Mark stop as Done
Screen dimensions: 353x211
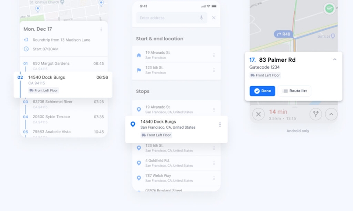[x=262, y=91]
